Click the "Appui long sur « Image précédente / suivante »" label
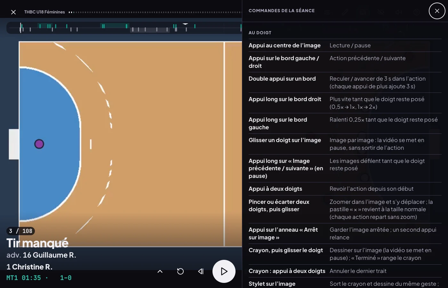448x288 pixels. click(x=286, y=168)
